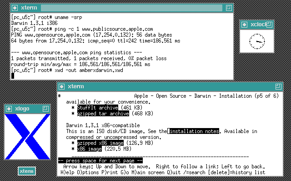Click the H)elp command in Lynx footer
Screen dimensions: 291x181
(68, 172)
